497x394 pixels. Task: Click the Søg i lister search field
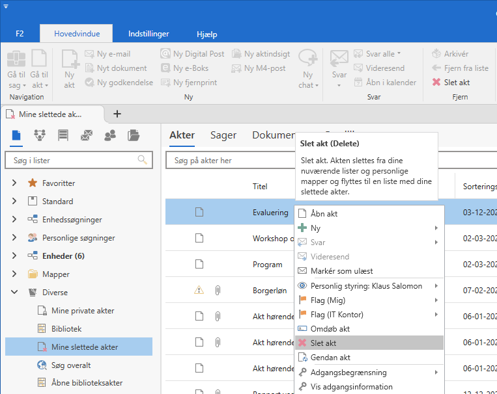point(70,160)
